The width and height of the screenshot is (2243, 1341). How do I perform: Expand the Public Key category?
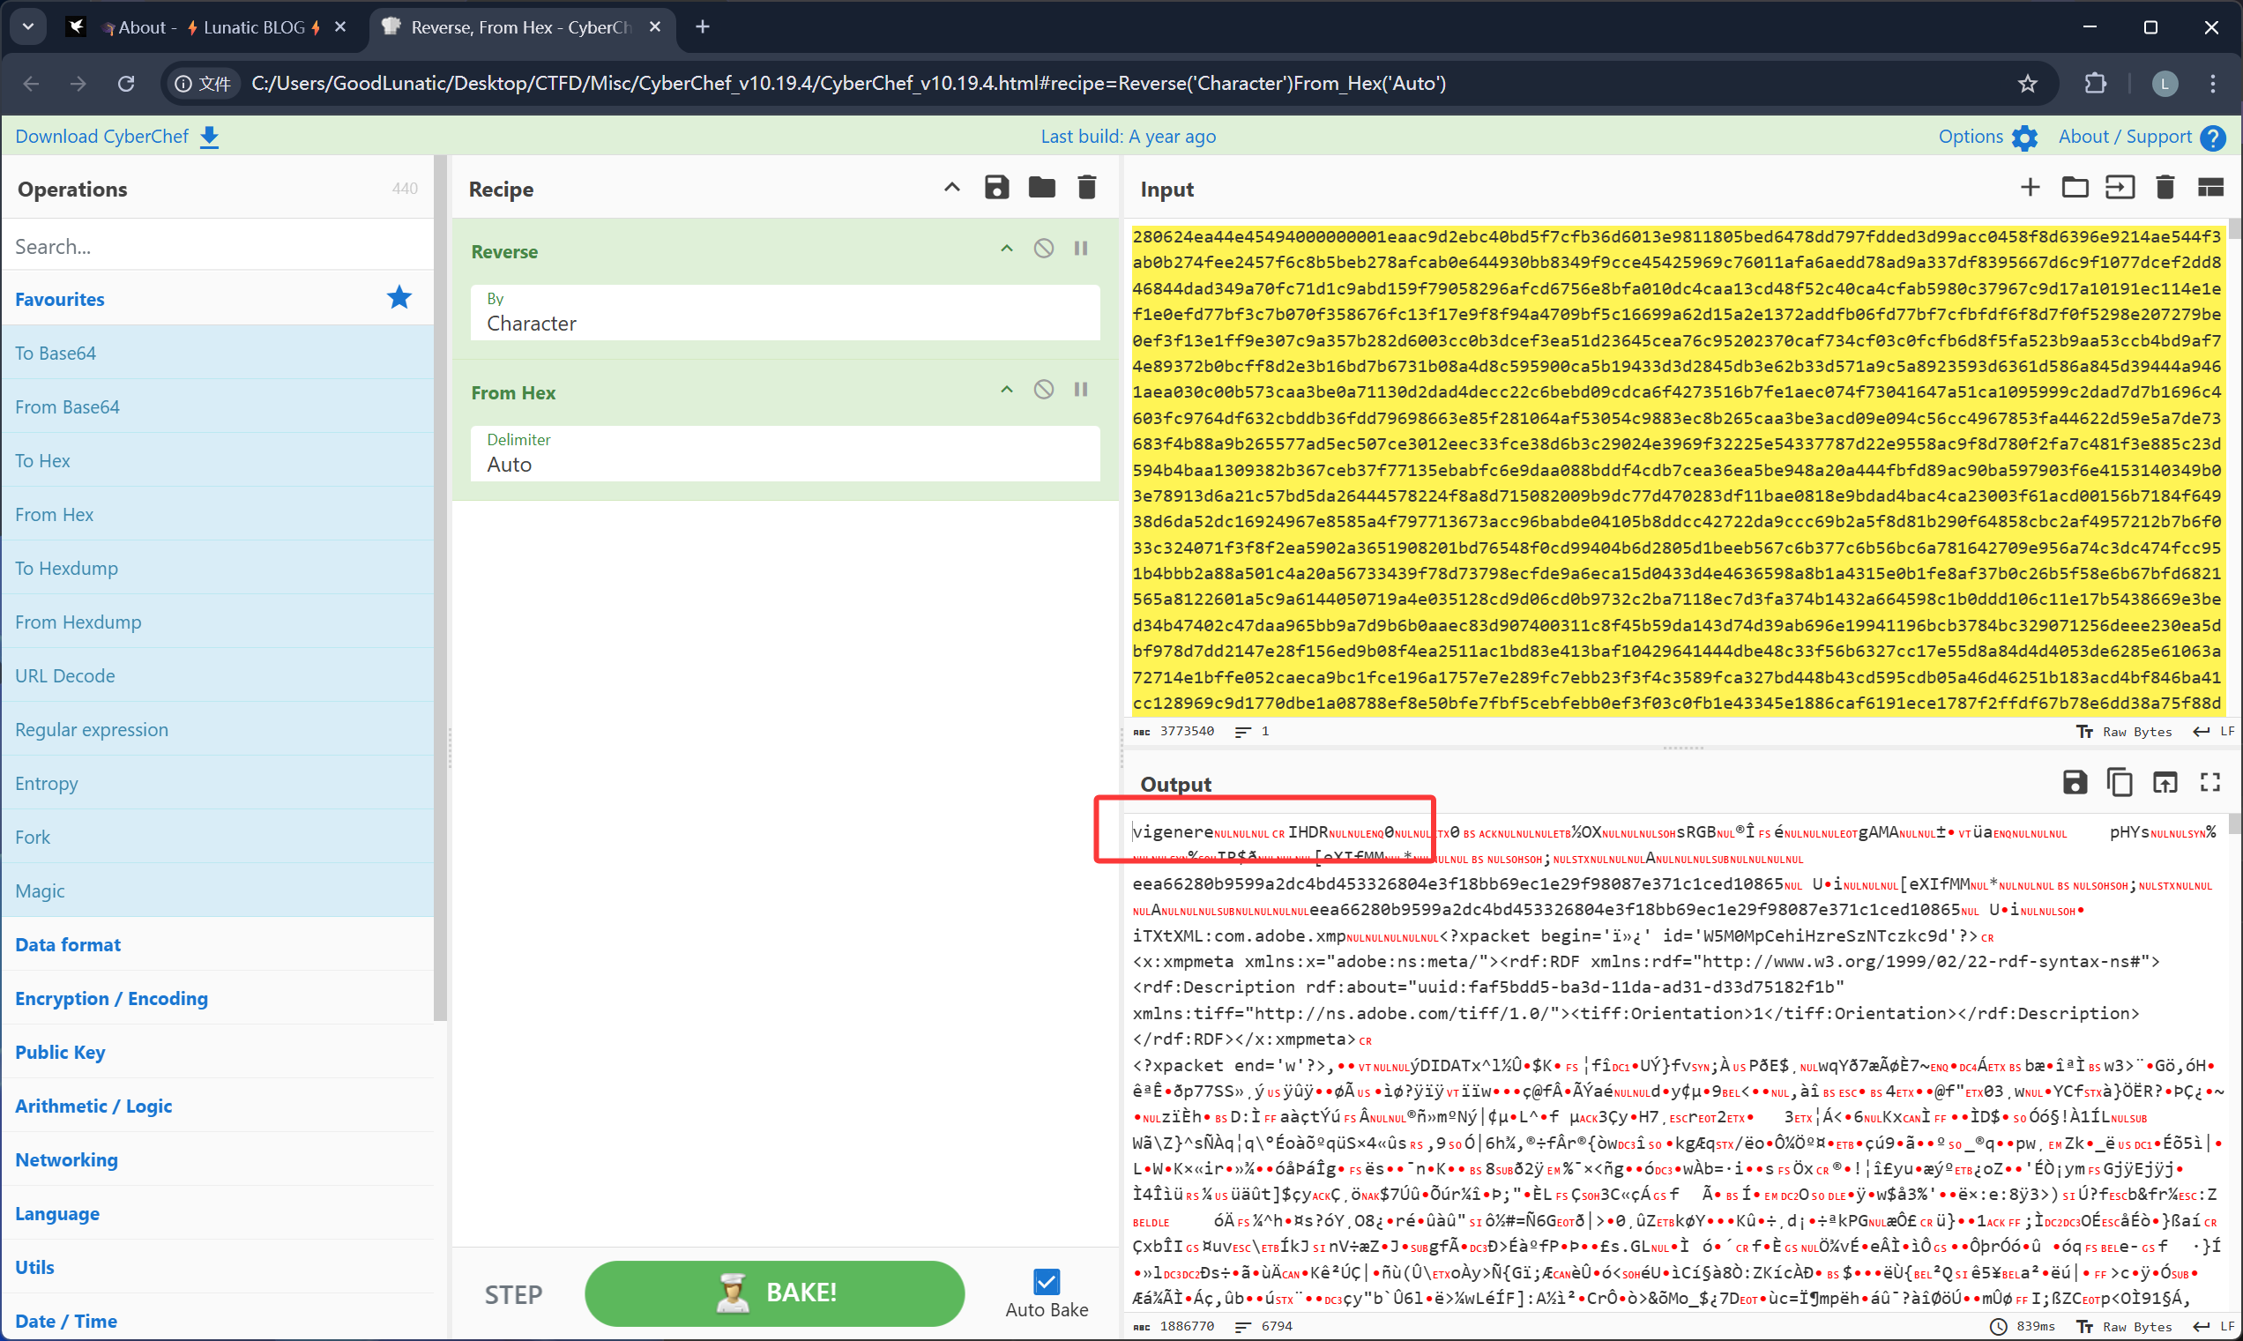coord(217,1052)
